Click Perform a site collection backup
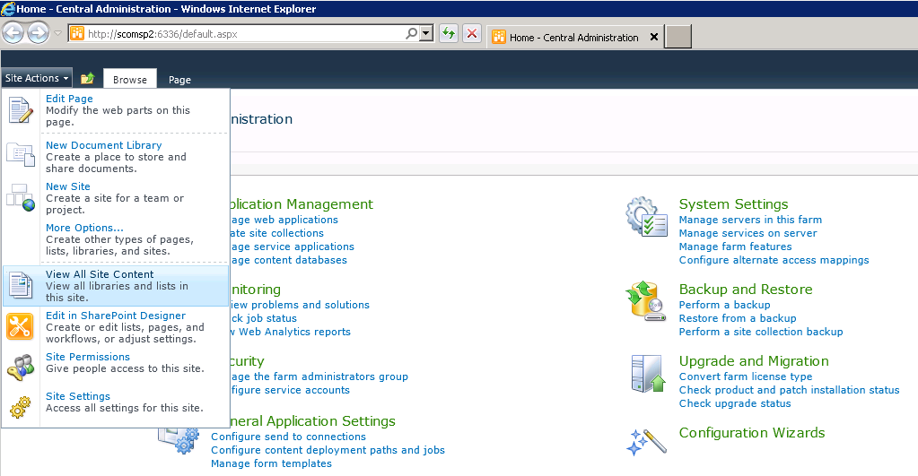Image resolution: width=918 pixels, height=476 pixels. 760,332
